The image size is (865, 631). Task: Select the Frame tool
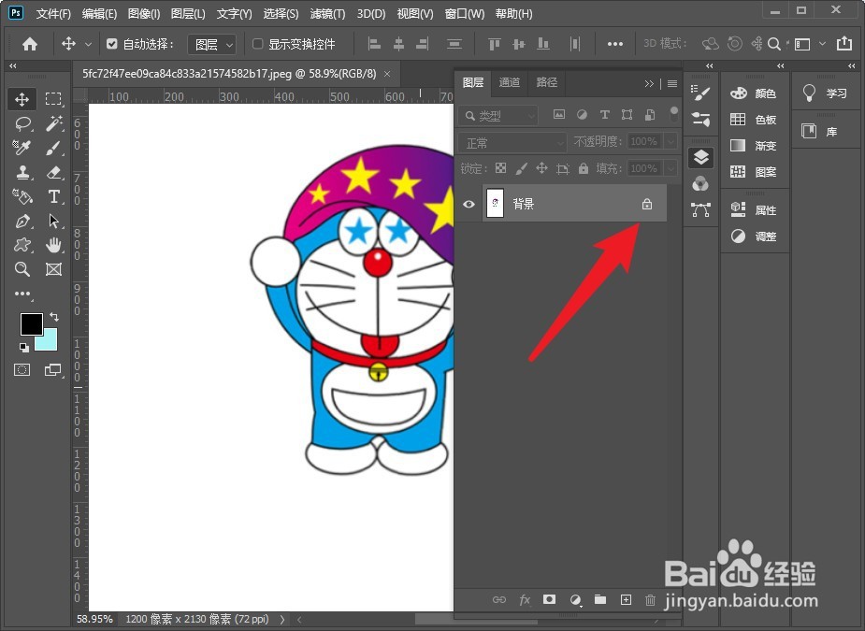[x=53, y=269]
